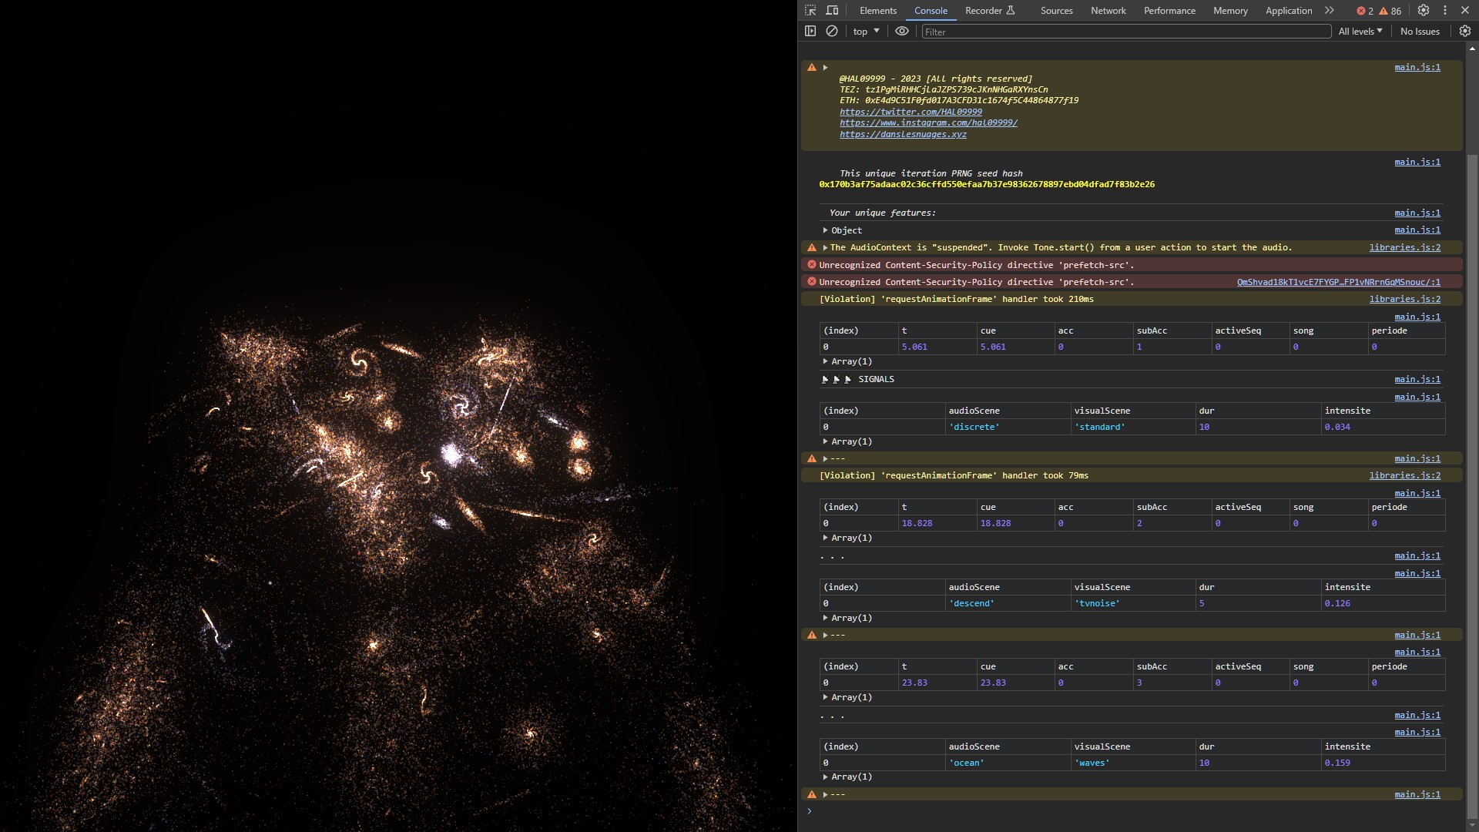Open the Memory tab
Screen dimensions: 1479x832
tap(1230, 11)
